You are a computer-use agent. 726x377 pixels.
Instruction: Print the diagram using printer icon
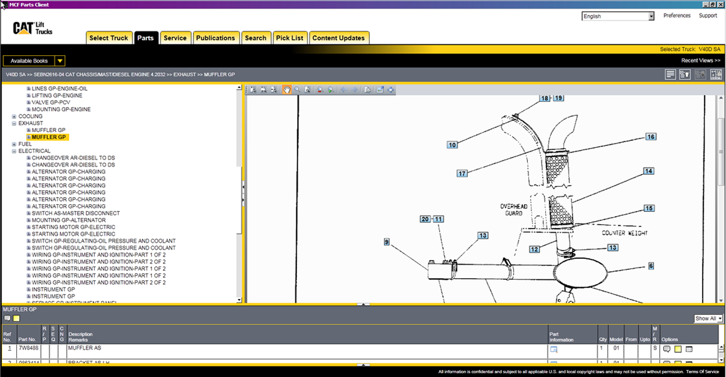367,90
